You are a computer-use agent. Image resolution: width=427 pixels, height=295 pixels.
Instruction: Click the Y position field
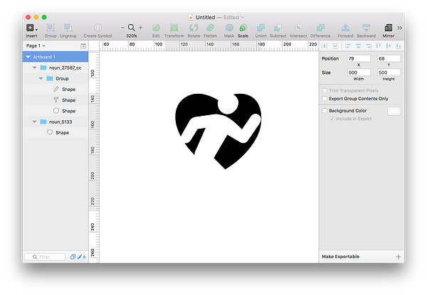pyautogui.click(x=389, y=58)
